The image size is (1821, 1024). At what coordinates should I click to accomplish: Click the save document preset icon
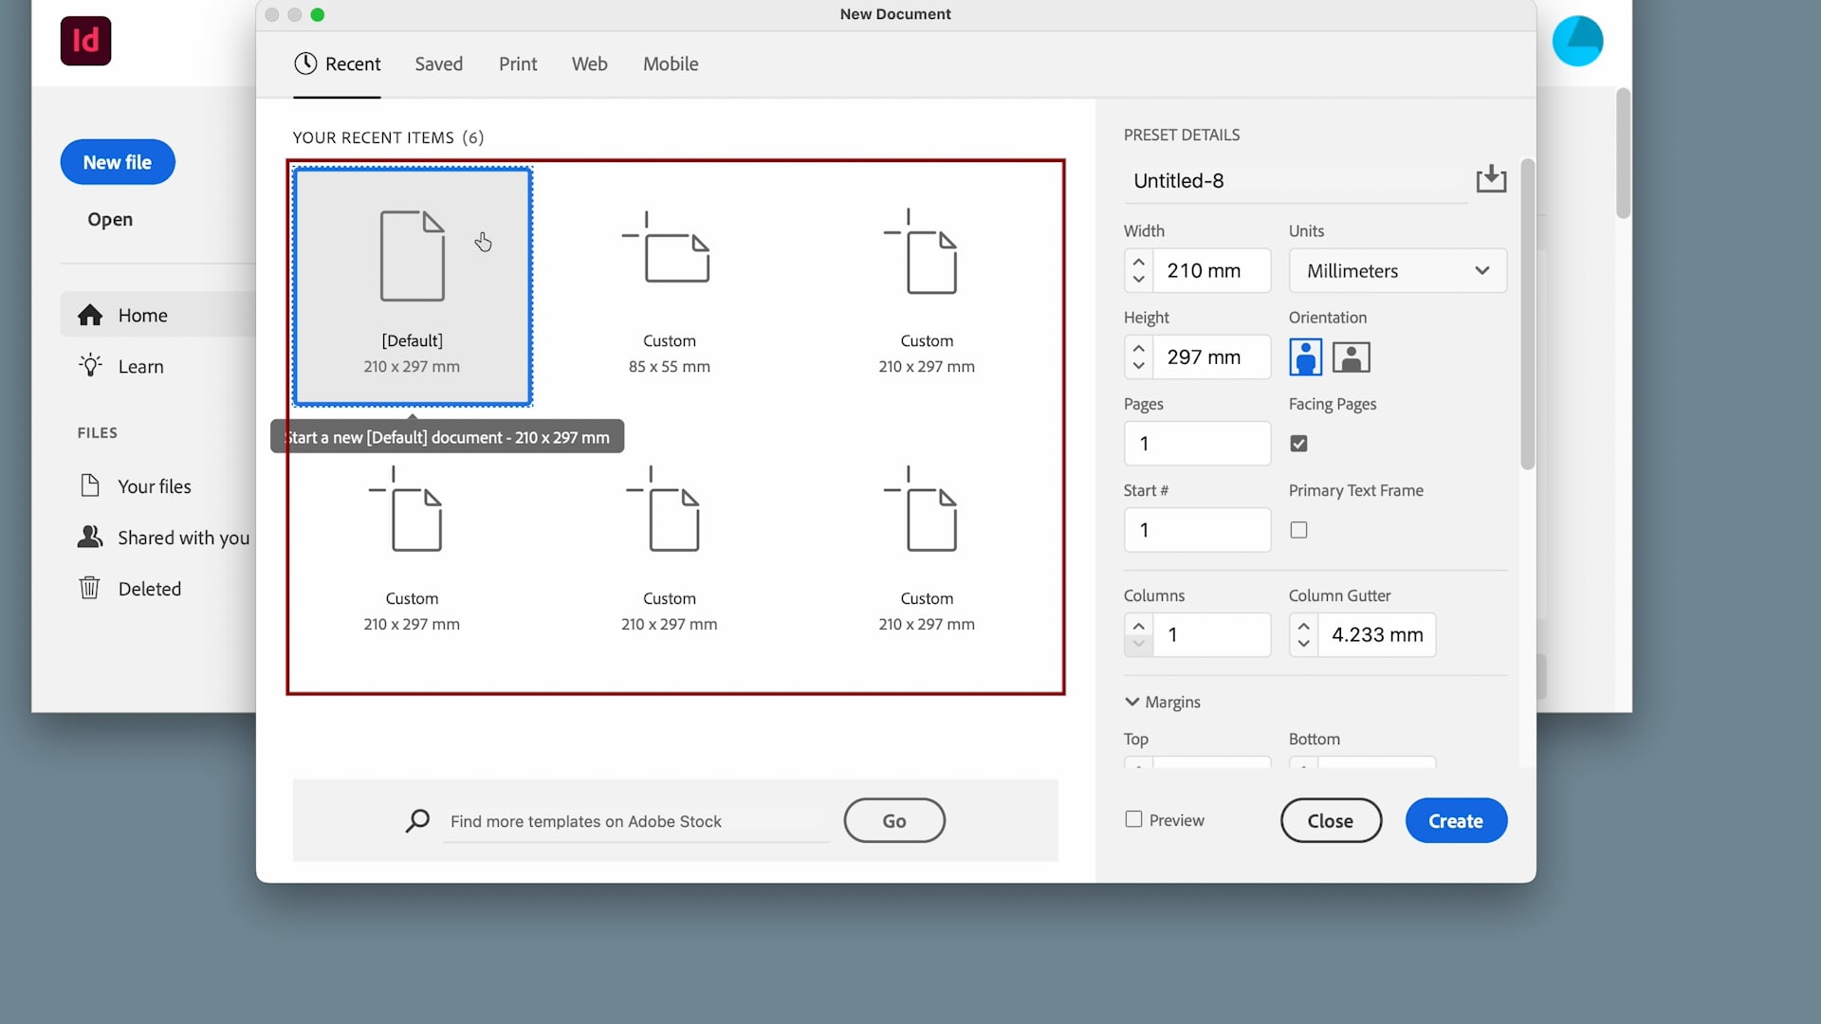1491,179
